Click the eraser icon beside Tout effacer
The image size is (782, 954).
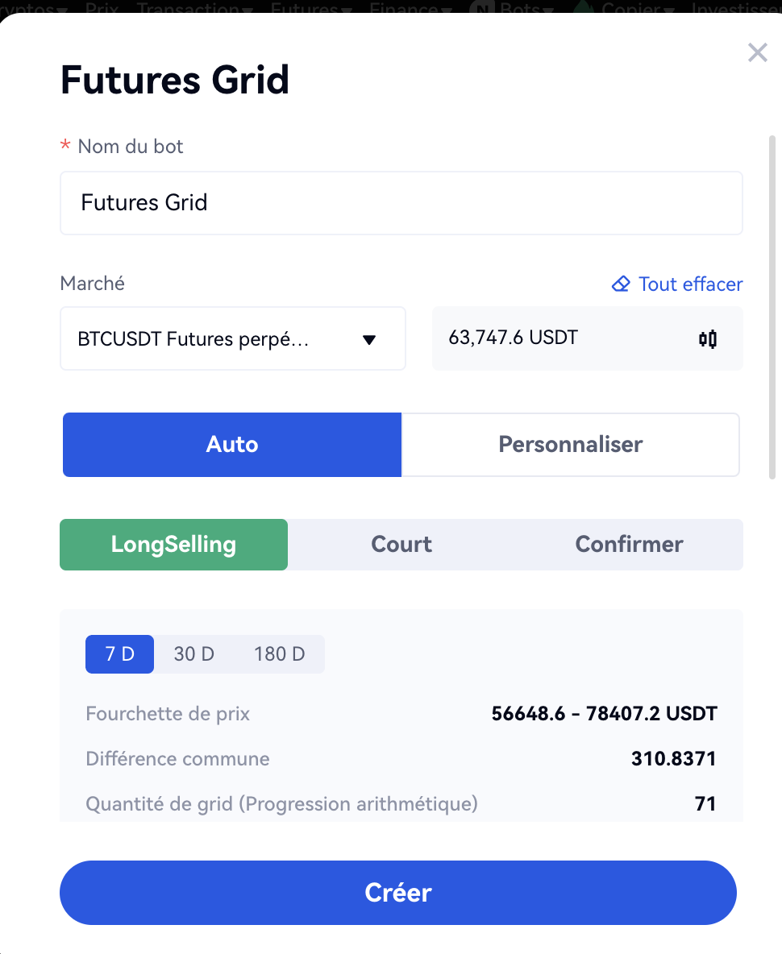tap(621, 284)
